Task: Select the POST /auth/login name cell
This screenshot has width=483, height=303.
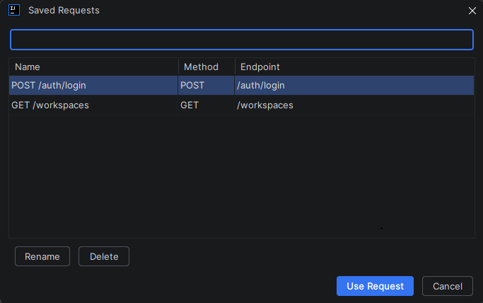Action: click(93, 86)
